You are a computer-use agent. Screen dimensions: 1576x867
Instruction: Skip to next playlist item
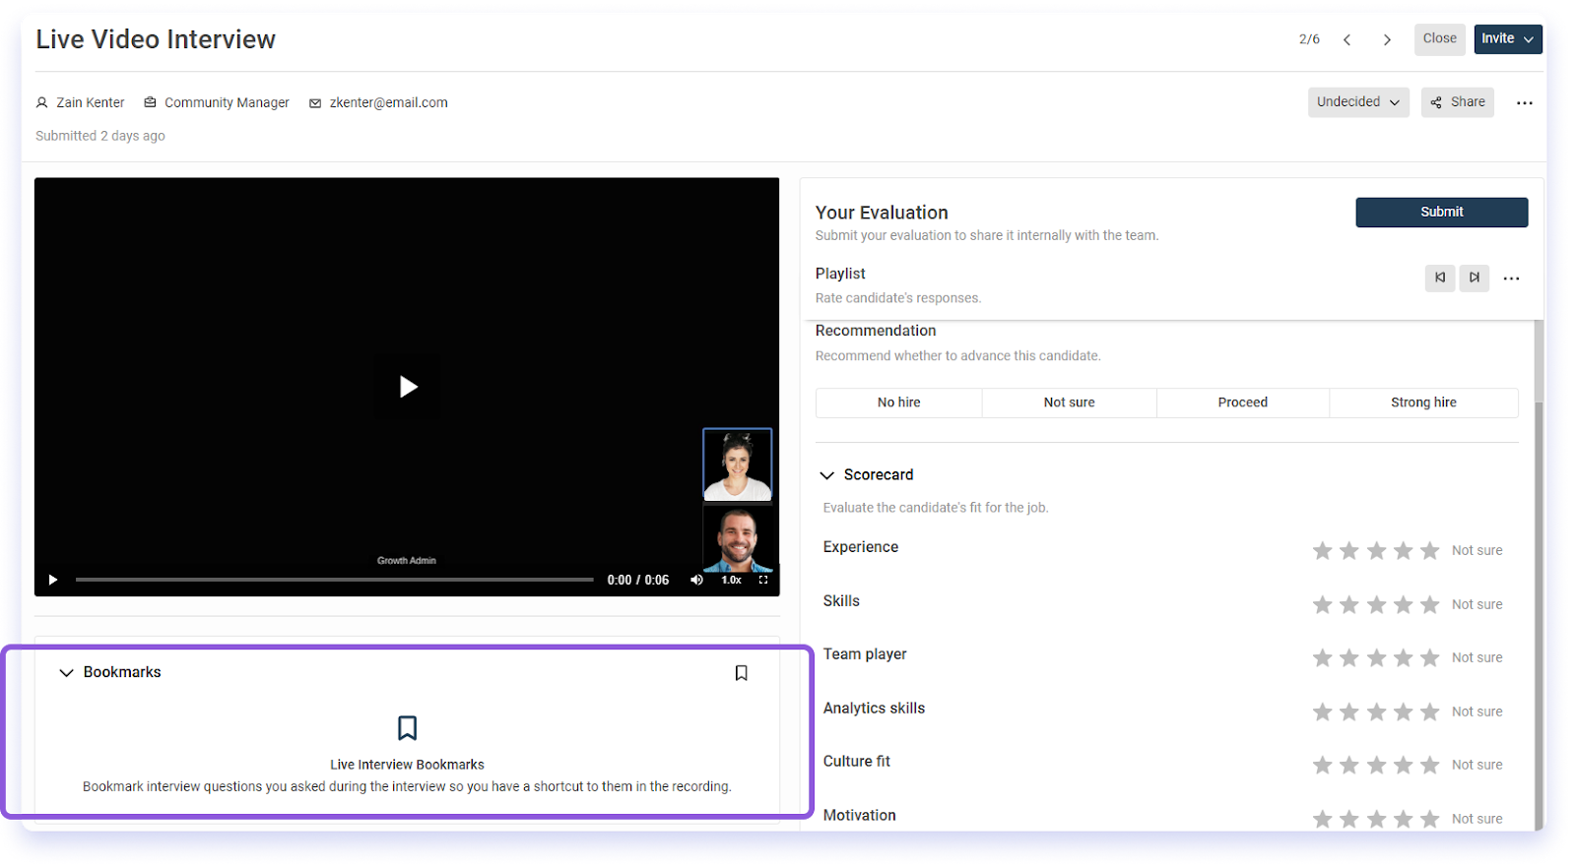[1474, 278]
